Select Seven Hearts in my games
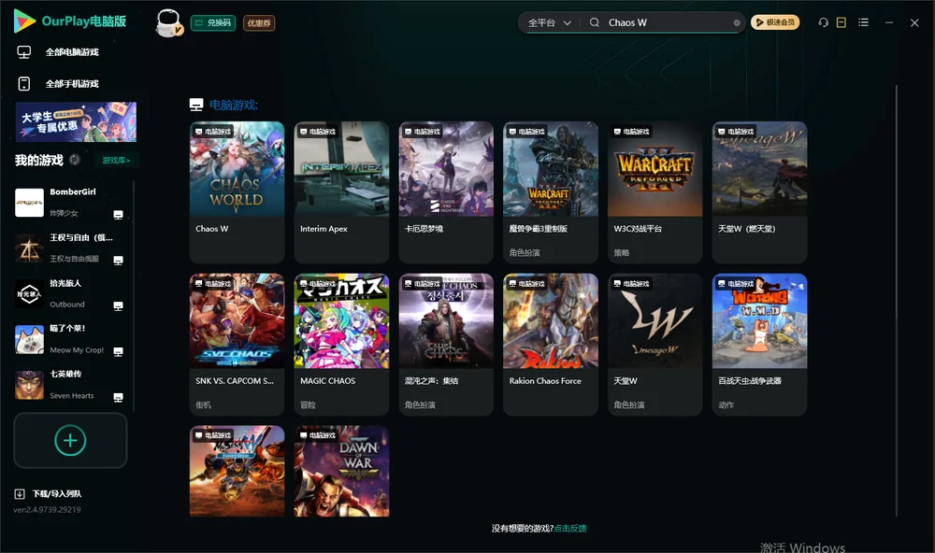This screenshot has height=553, width=935. pos(72,385)
